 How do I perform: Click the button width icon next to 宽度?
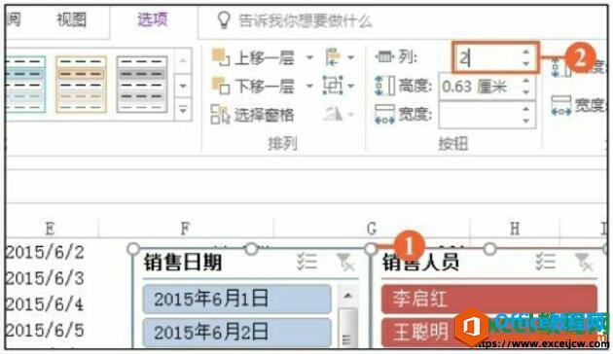coord(384,115)
